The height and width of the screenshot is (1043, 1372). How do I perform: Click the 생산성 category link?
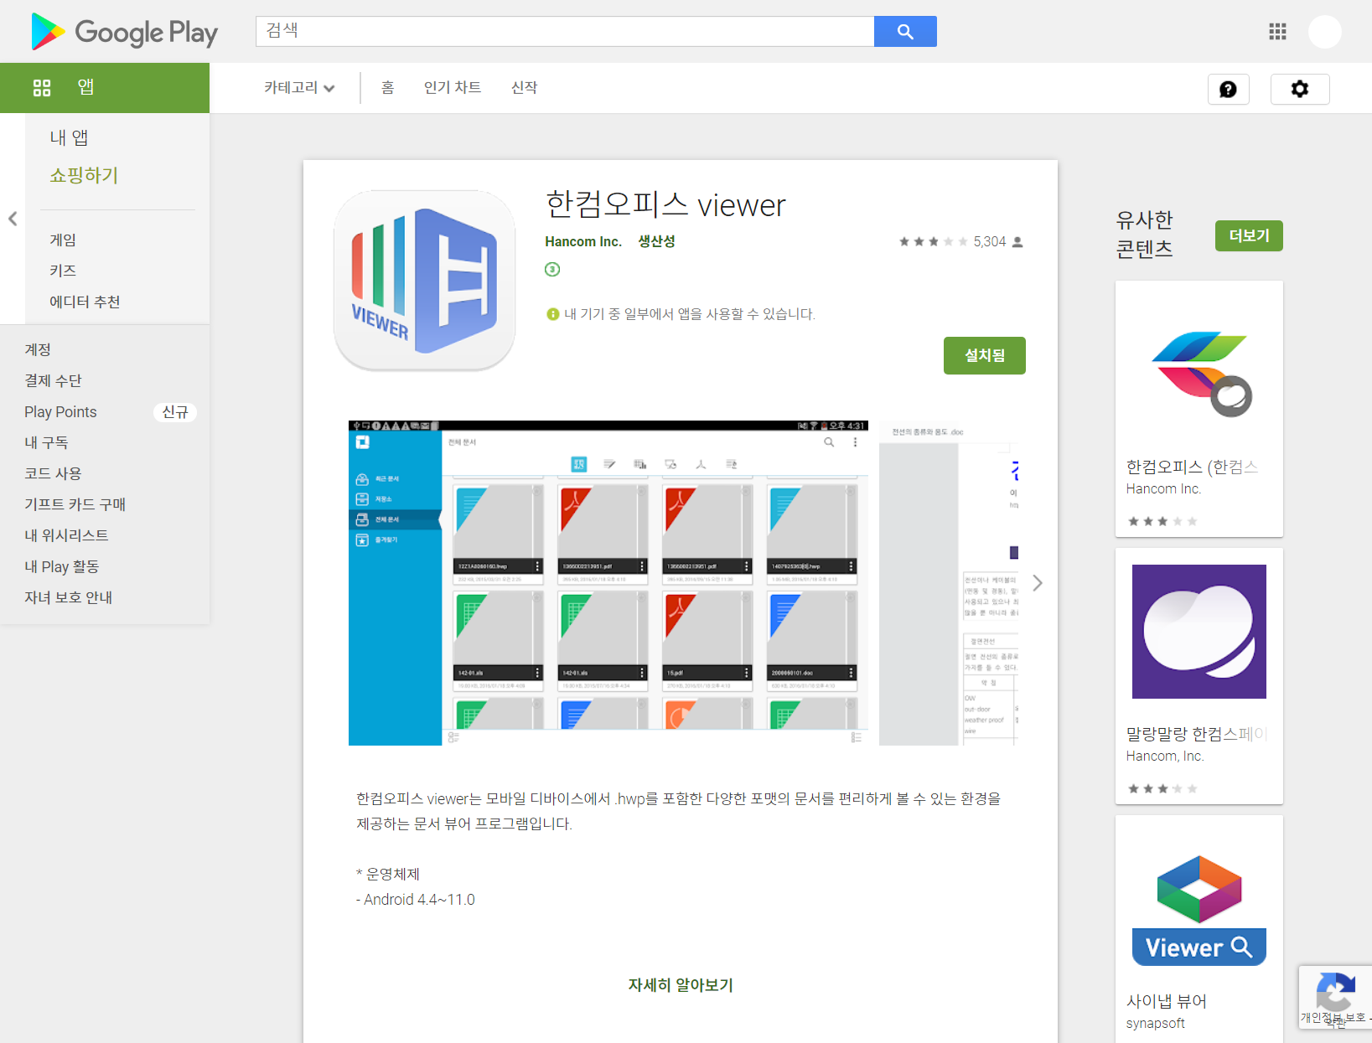pos(656,241)
